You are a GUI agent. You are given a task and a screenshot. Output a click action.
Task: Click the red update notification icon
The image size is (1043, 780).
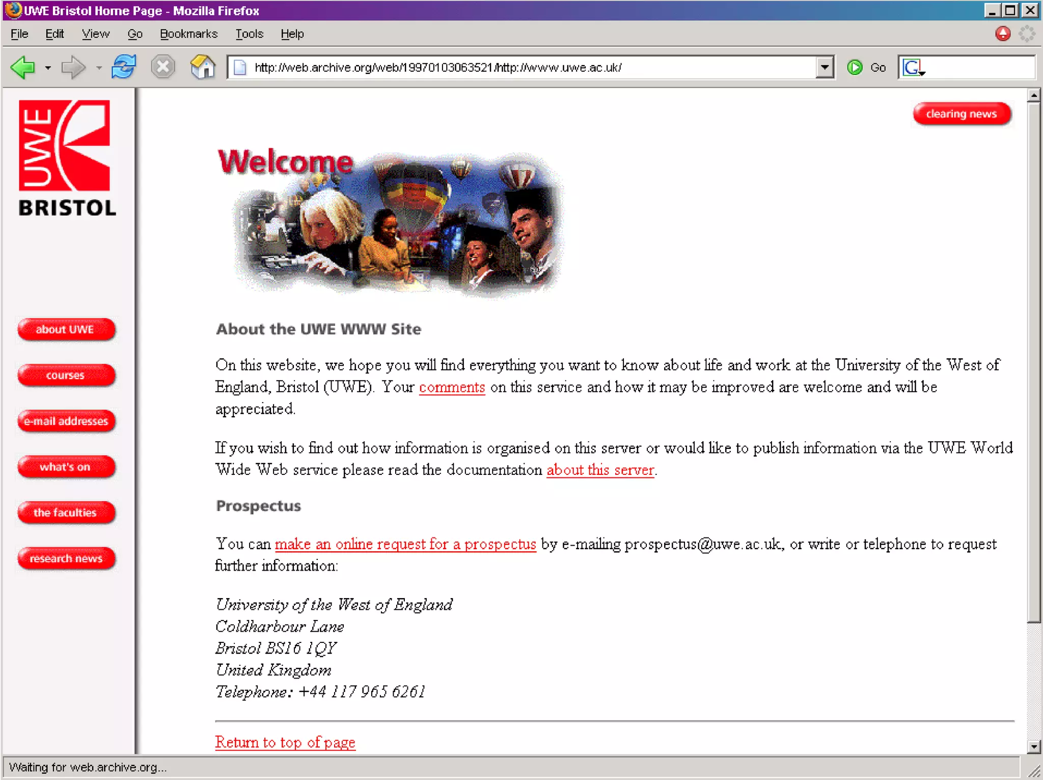click(x=1003, y=34)
